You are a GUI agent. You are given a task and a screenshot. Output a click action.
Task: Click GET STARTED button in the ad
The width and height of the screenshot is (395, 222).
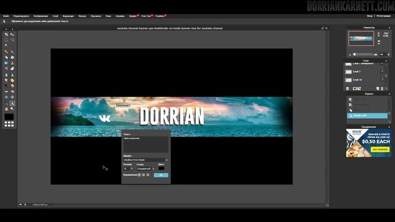point(380,149)
